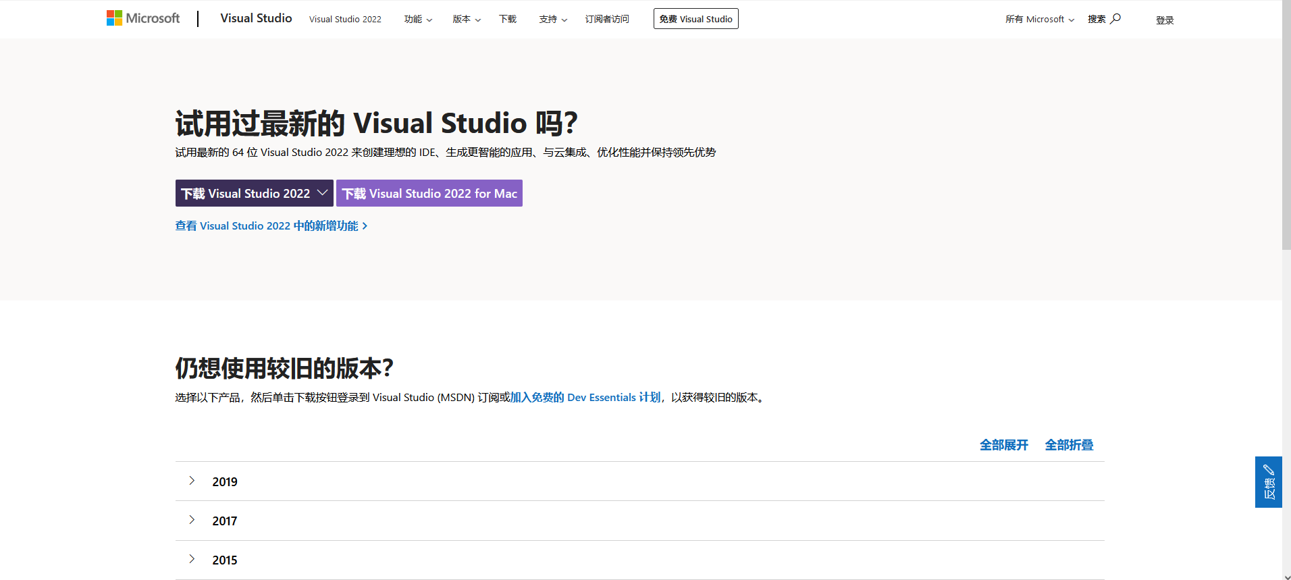
Task: Click 全部展开 to expand all
Action: pyautogui.click(x=1004, y=445)
